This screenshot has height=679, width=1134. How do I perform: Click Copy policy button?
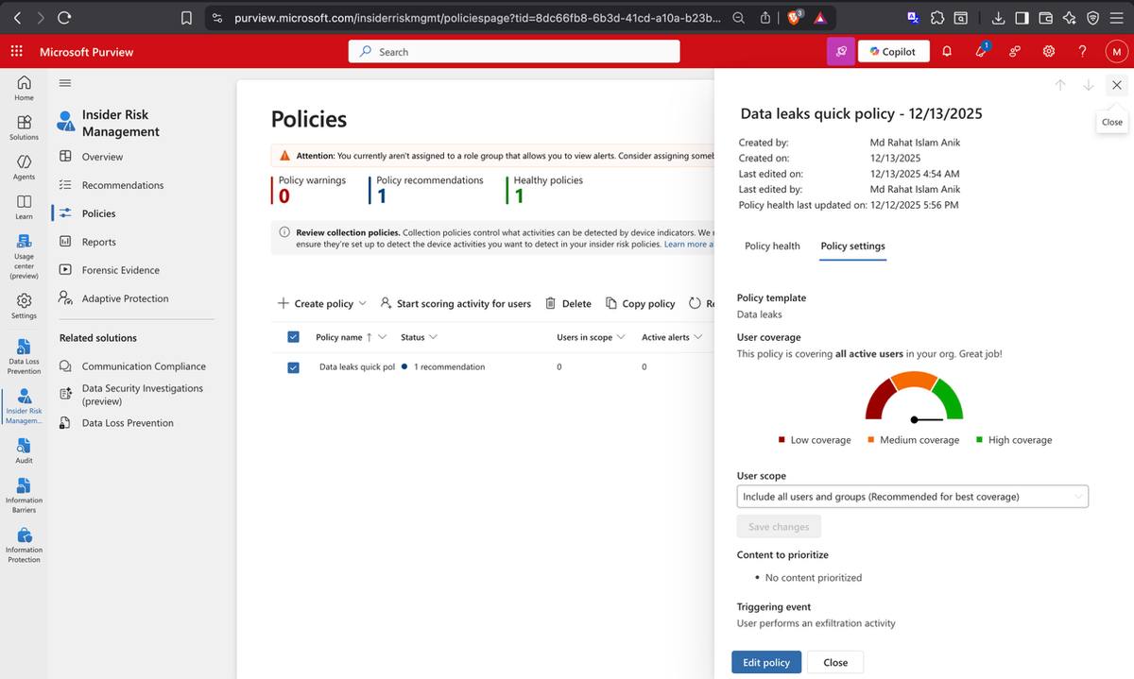coord(640,303)
